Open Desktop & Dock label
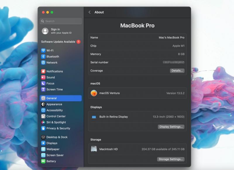Screen dimensions: 234x170 click(x=57, y=137)
